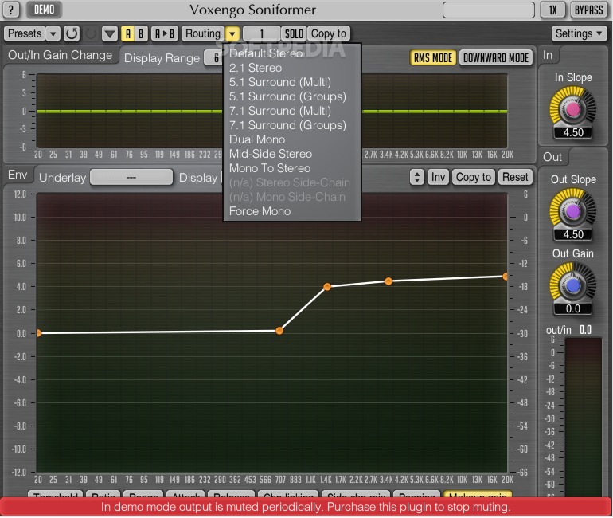Choose Mono To Stereo routing

tap(291, 168)
